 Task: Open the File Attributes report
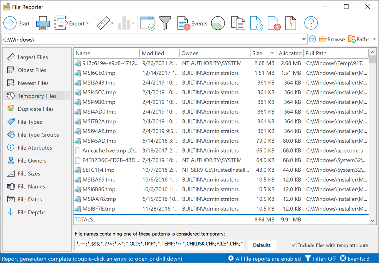click(37, 148)
